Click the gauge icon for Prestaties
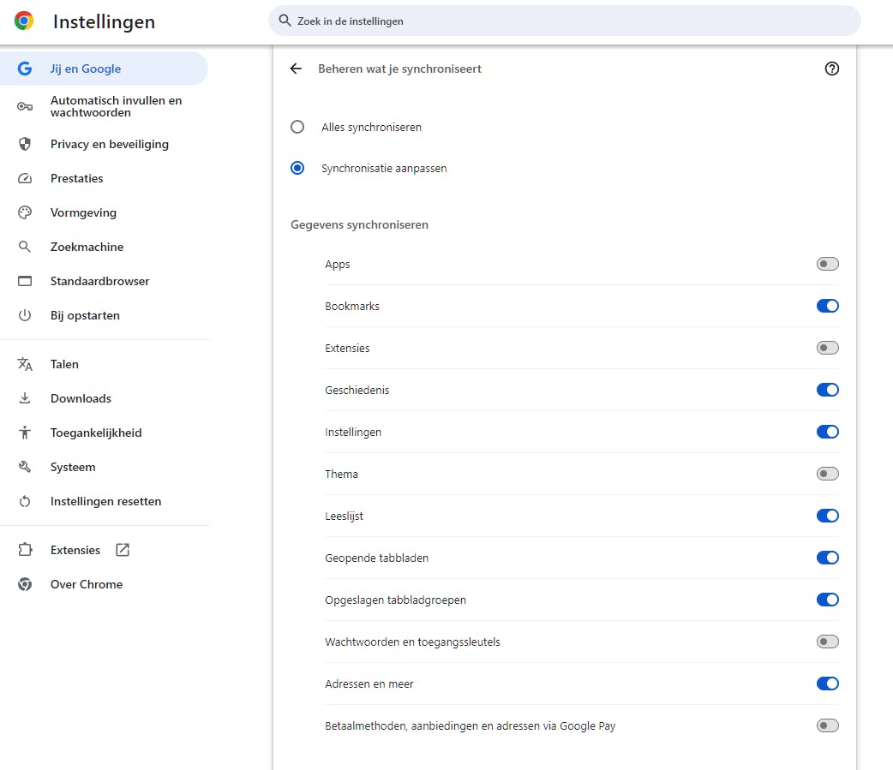The width and height of the screenshot is (893, 770). [25, 178]
